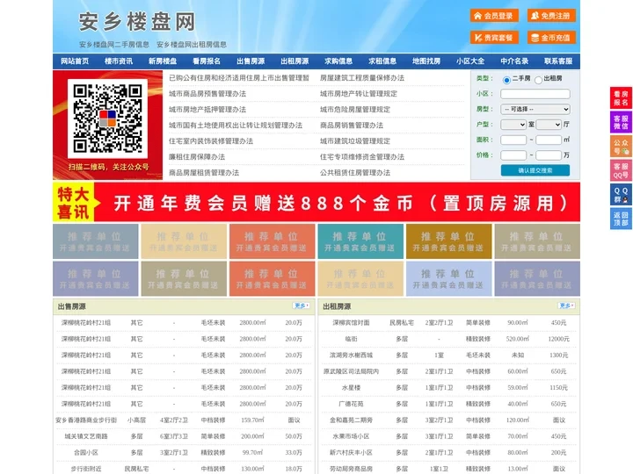This screenshot has width=633, height=474.
Task: Open the 城市房地产抵押管理办法 link
Action: tap(207, 109)
